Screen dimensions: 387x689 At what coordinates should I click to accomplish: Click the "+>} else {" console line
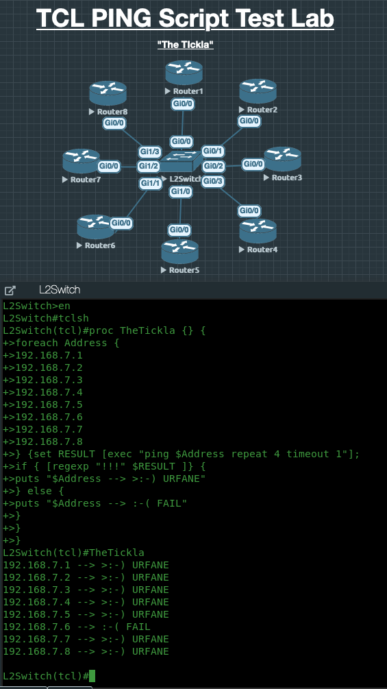(x=34, y=490)
